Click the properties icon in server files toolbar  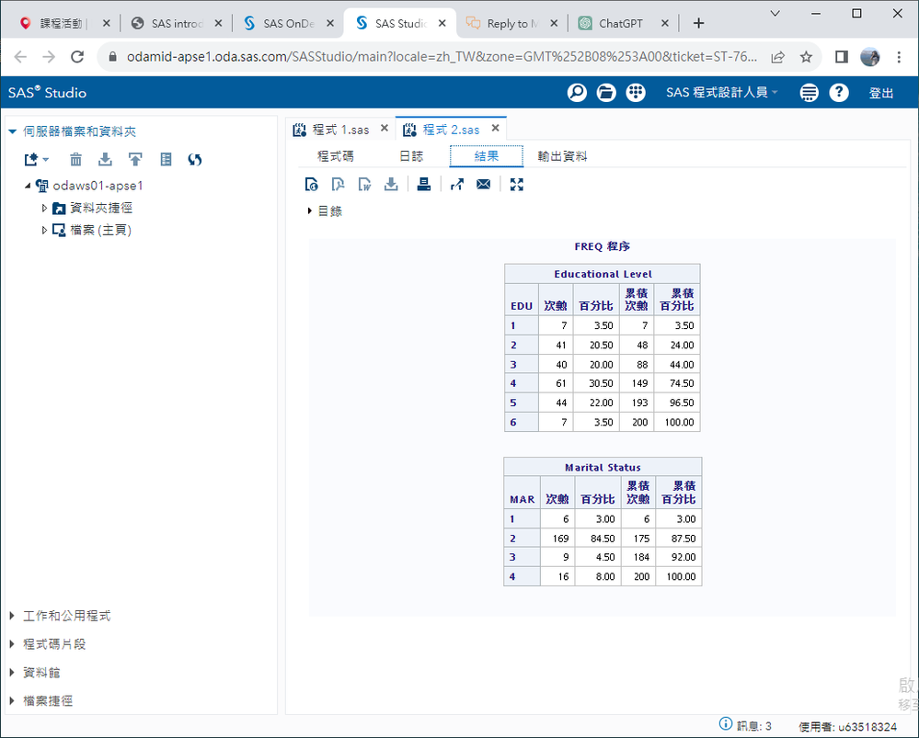[x=166, y=159]
